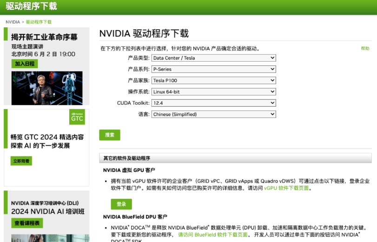Screen dimensions: 377x242
Task: Click the 揭开新工业革命序幕 banner heading
Action: coord(44,37)
